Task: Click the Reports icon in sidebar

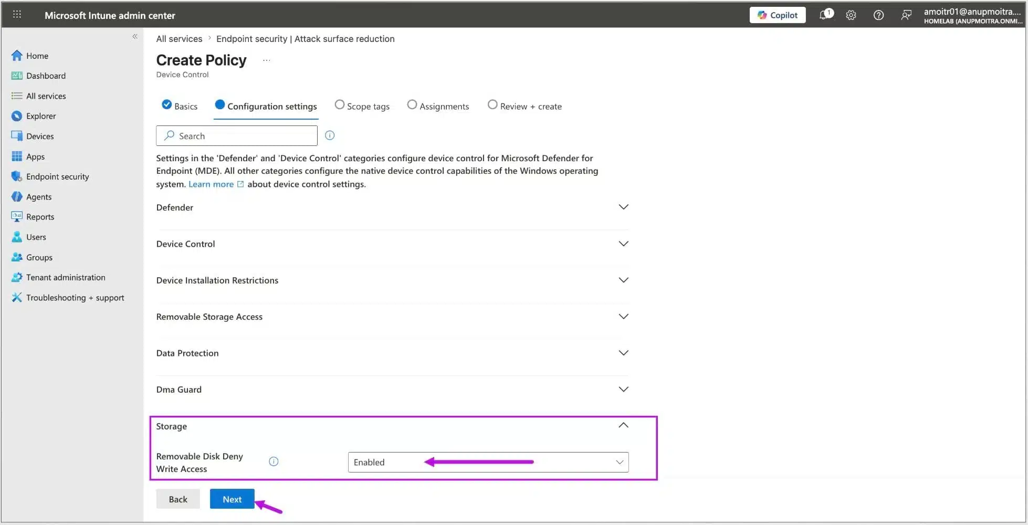Action: (17, 217)
